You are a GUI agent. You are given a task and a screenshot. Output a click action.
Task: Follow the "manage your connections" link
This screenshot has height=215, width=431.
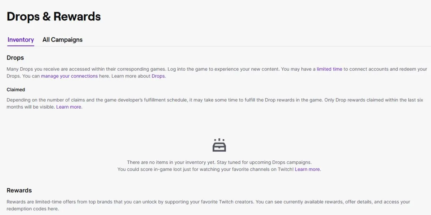point(69,76)
